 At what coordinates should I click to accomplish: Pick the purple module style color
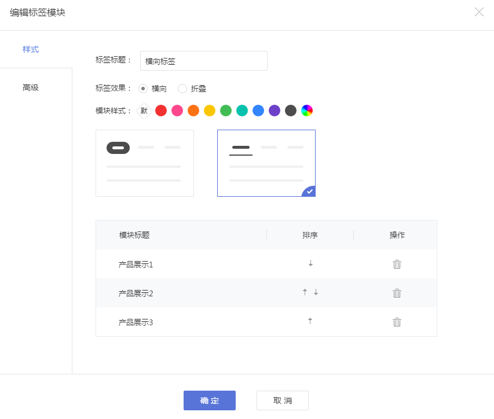pyautogui.click(x=275, y=111)
